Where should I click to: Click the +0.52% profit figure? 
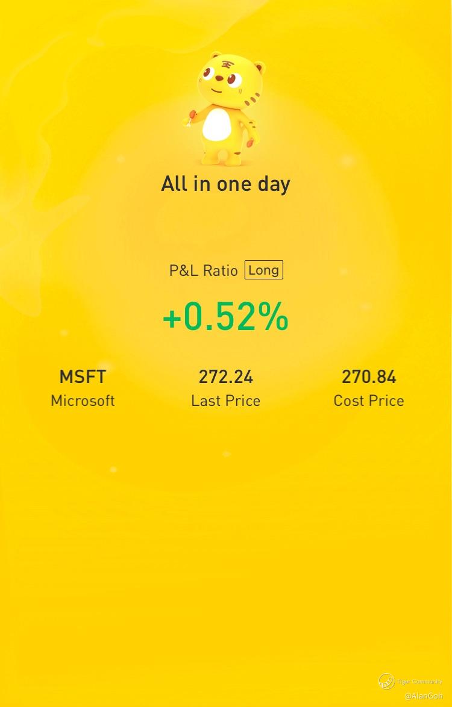click(225, 317)
